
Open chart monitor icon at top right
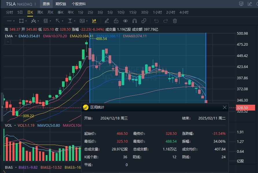pyautogui.click(x=241, y=4)
